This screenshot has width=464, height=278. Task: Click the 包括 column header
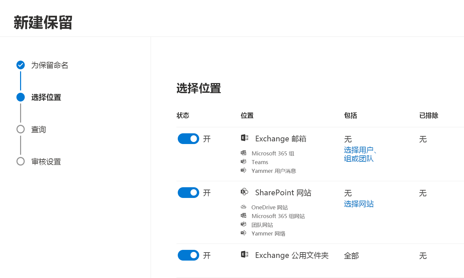(x=351, y=116)
